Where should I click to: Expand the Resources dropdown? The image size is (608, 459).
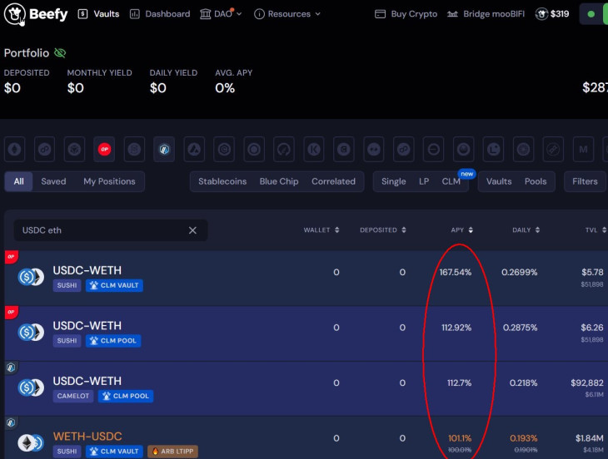(287, 14)
